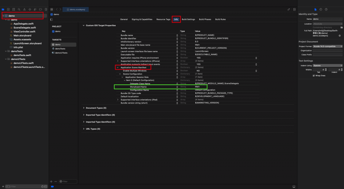This screenshot has width=344, height=189.
Task: Open the Test navigator diamond icon
Action: pyautogui.click(x=30, y=9)
